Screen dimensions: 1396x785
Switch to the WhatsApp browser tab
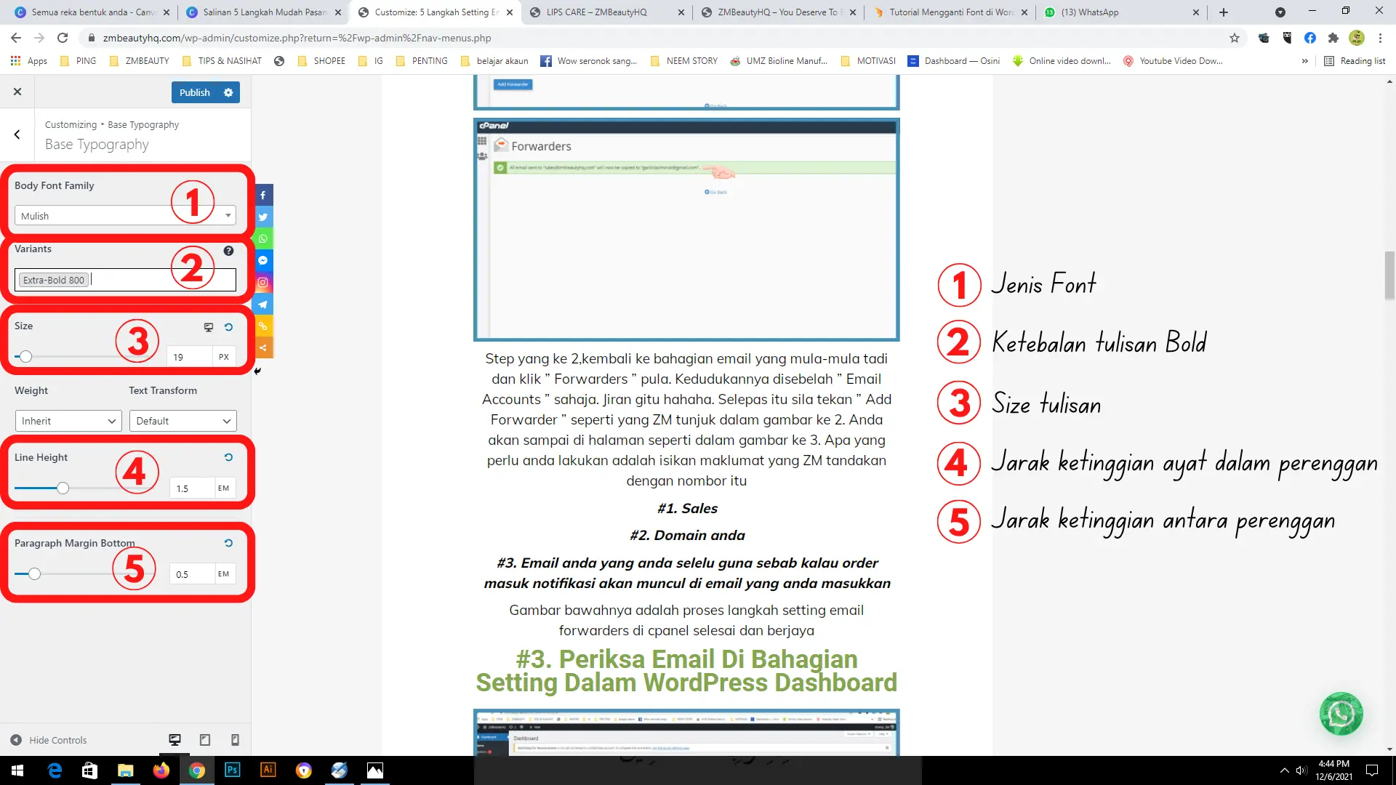pos(1120,12)
